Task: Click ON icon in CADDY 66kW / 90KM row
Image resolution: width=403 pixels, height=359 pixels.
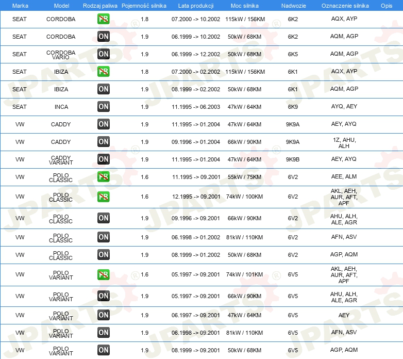Action: click(x=103, y=142)
